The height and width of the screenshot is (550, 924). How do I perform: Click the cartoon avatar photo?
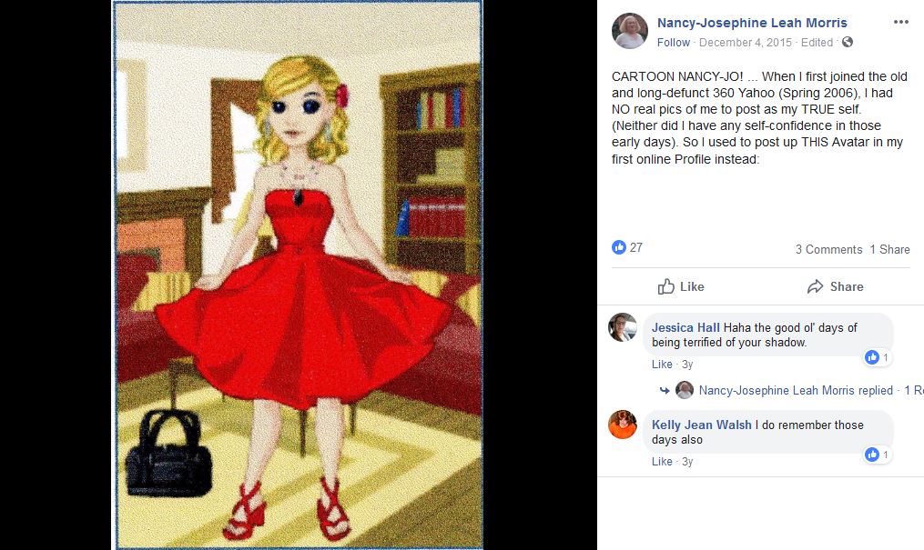[x=299, y=275]
